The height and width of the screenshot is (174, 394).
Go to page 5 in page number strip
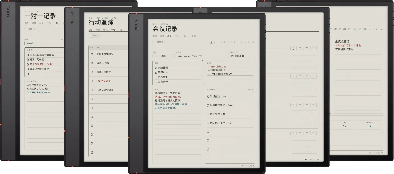pos(225,42)
